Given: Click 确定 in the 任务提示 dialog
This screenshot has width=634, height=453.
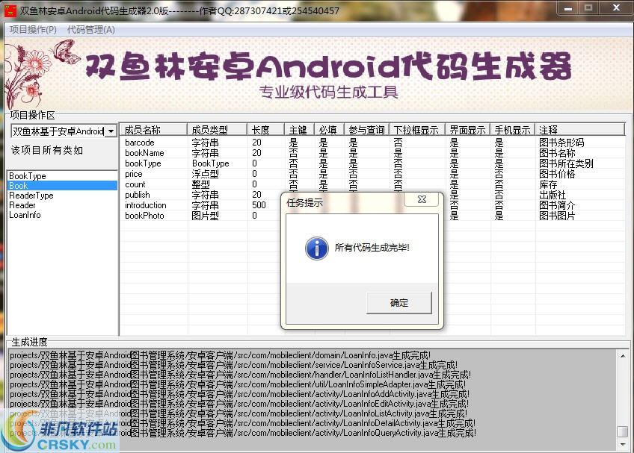Looking at the screenshot, I should [x=399, y=303].
